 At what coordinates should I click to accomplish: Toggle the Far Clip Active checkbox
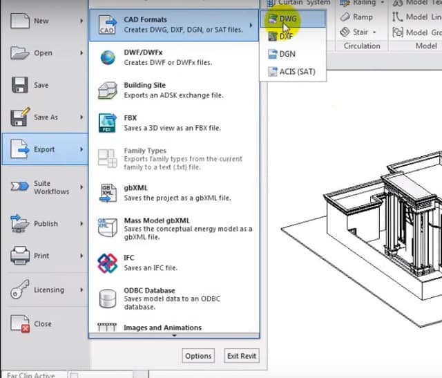(x=74, y=375)
